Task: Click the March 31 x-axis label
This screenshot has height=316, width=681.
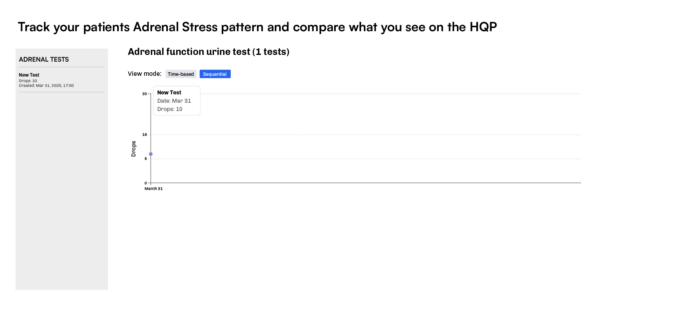Action: click(x=154, y=189)
